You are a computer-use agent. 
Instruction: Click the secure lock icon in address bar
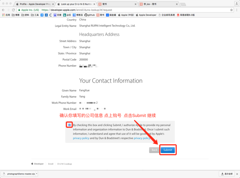[x=19, y=10]
